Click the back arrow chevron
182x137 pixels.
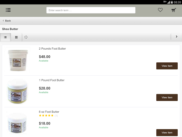pyautogui.click(x=3, y=21)
